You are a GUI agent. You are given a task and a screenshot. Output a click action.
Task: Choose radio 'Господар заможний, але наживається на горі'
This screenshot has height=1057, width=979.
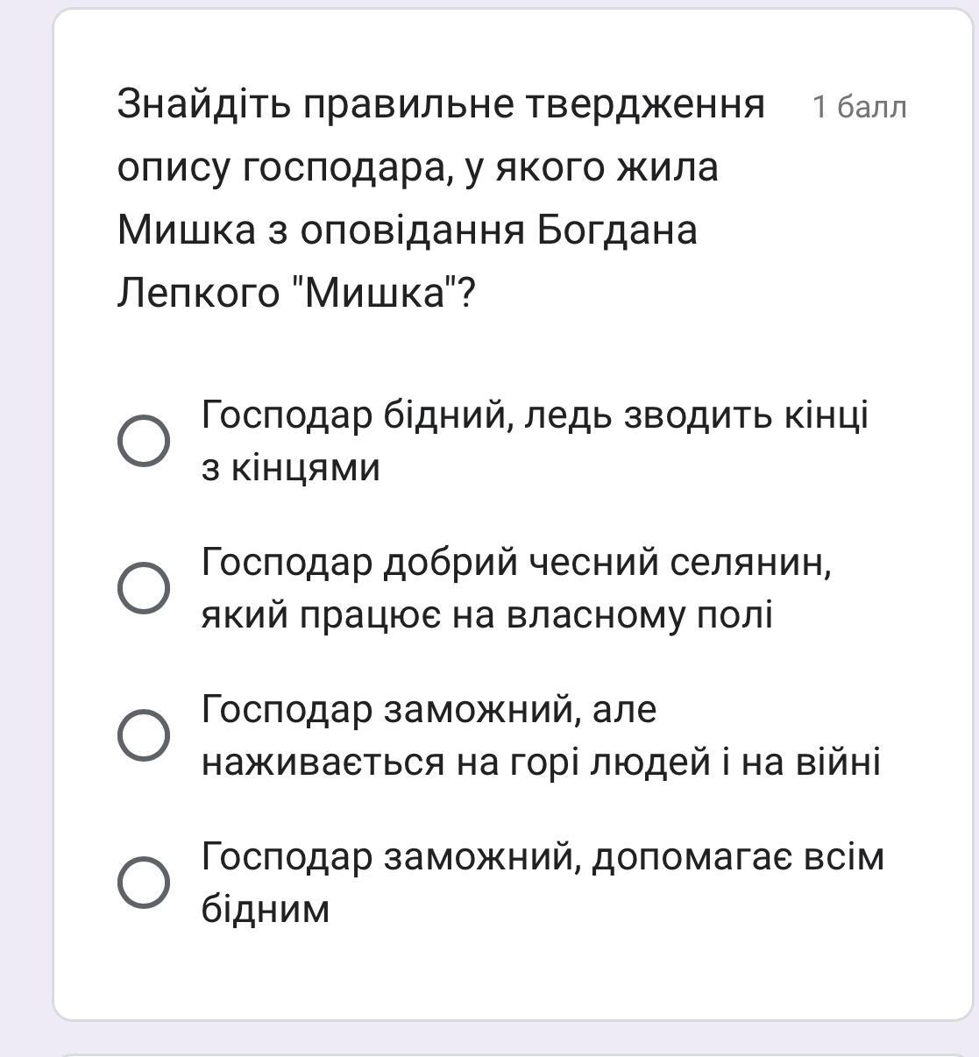(x=144, y=735)
